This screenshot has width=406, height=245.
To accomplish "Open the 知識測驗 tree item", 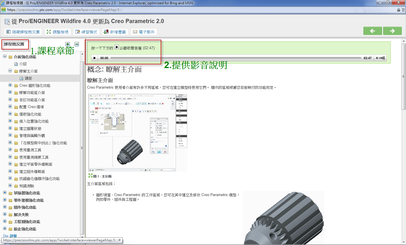I will coord(27,186).
